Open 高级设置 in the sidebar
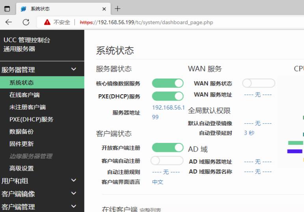The image size is (304, 212). 22,168
